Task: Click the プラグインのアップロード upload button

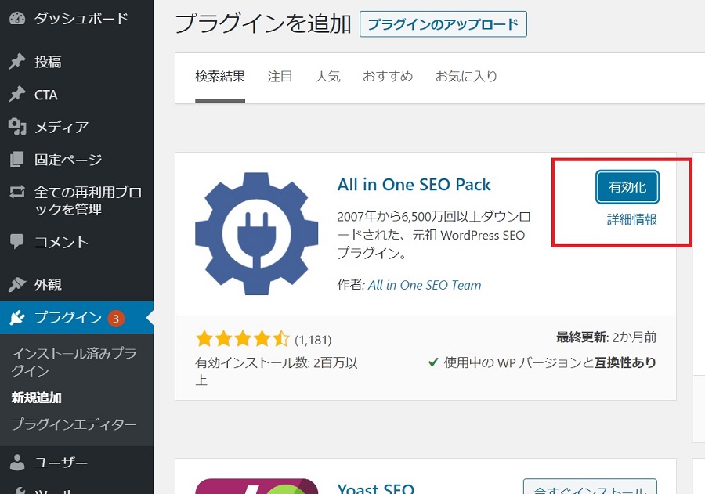Action: (443, 24)
